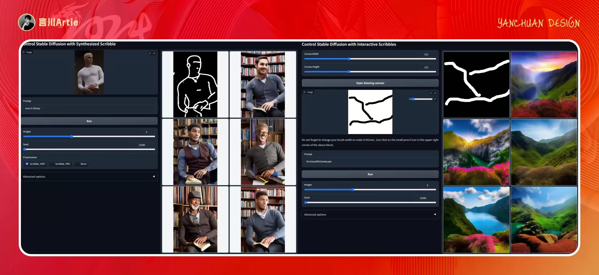Open landscape result with orange rocky foreground
Viewport: 599px width, 275px height.
click(544, 220)
